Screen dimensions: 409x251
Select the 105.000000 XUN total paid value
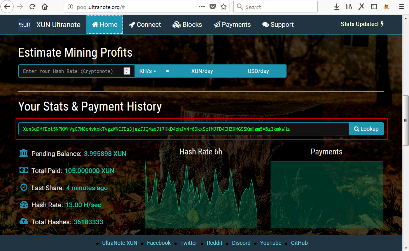pos(89,171)
